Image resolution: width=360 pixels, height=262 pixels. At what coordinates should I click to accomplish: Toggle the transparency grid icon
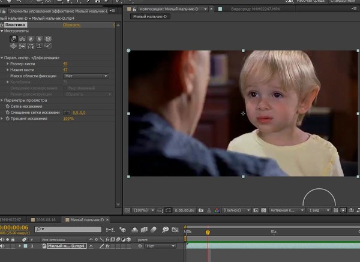[264, 210]
